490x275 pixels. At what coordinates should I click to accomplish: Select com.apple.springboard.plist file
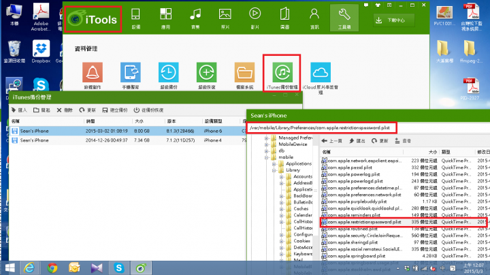[x=357, y=256]
